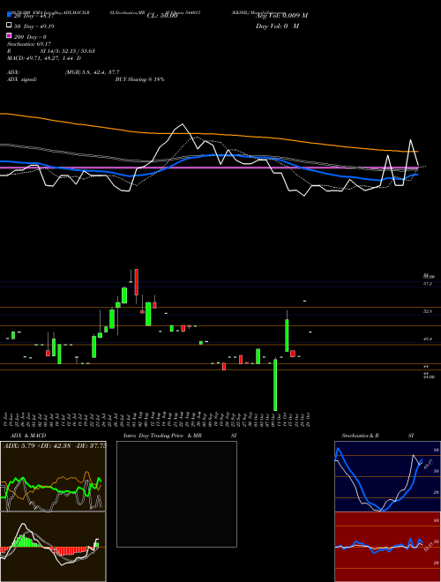The height and width of the screenshot is (582, 441).
Task: Click the 'Avg Vol: 0.009 M' text
Action: tap(281, 16)
